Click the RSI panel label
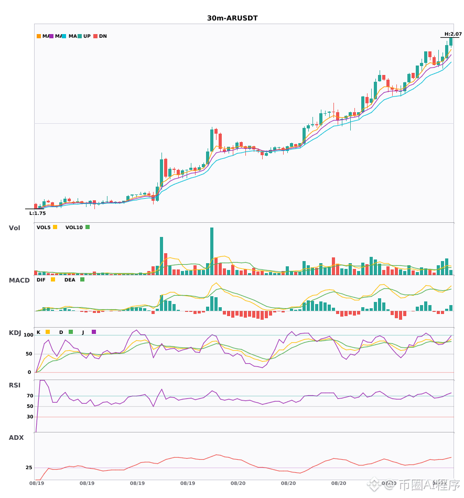 pos(15,385)
